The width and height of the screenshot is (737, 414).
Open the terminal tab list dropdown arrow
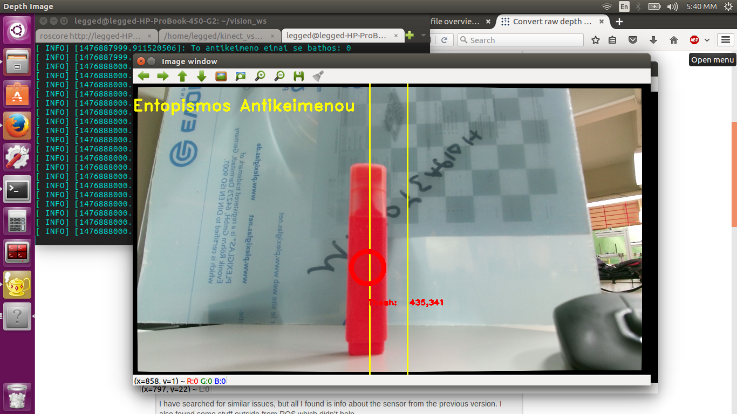[424, 36]
